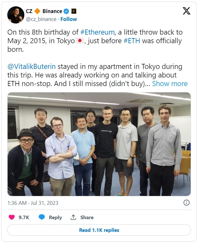This screenshot has width=197, height=242.
Task: Expand tweet text with Show more
Action: coord(170,84)
